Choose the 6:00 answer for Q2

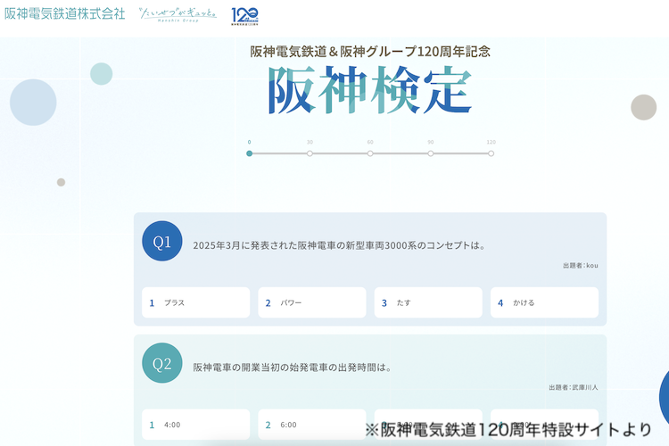311,425
